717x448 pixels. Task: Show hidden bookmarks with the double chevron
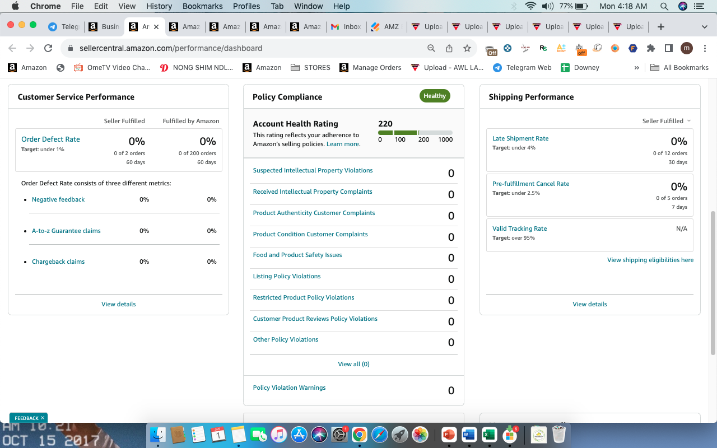[x=636, y=67]
